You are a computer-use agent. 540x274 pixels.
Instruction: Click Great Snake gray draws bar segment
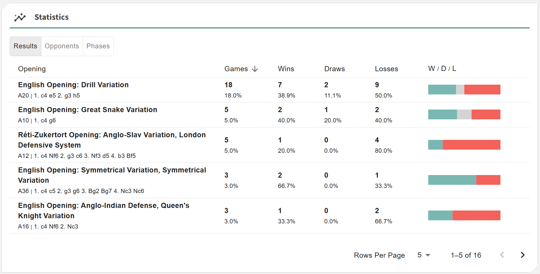pos(464,114)
